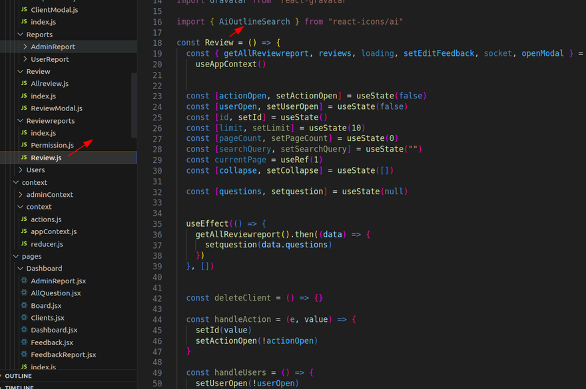Image resolution: width=586 pixels, height=389 pixels.
Task: Open the Feedback.jsx file
Action: [51, 342]
